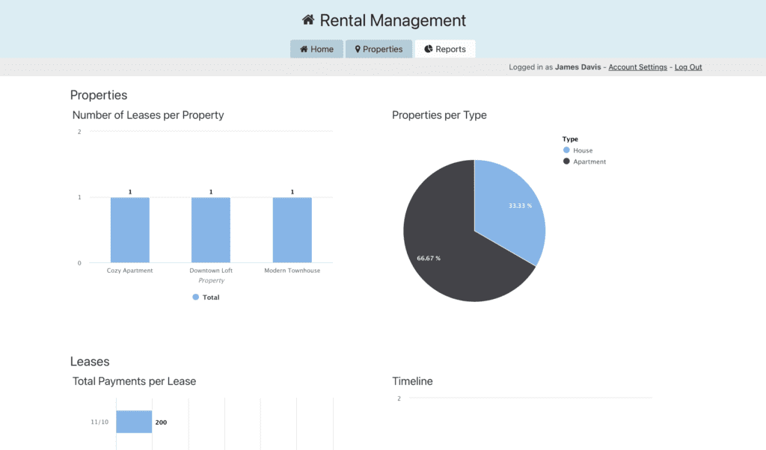Click the Log Out link

click(x=688, y=67)
